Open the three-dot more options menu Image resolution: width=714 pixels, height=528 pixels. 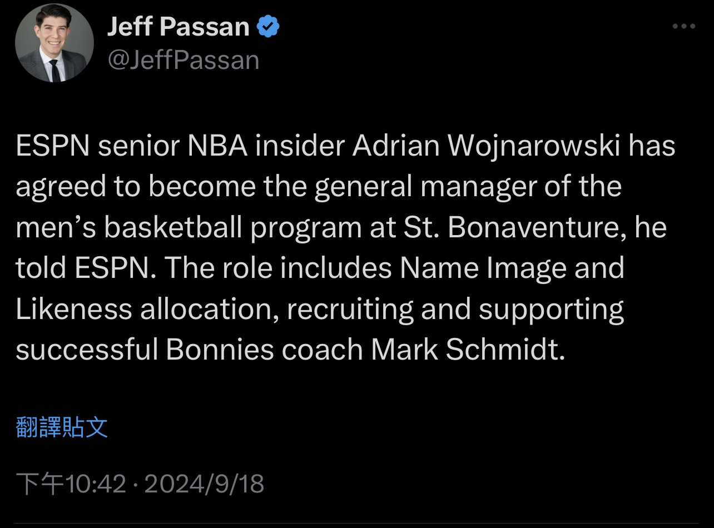click(x=683, y=27)
